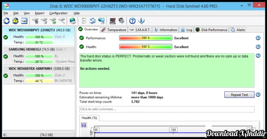Click the globe with disk toolbar icon
Screen dimensions: 267x139
click(73, 21)
